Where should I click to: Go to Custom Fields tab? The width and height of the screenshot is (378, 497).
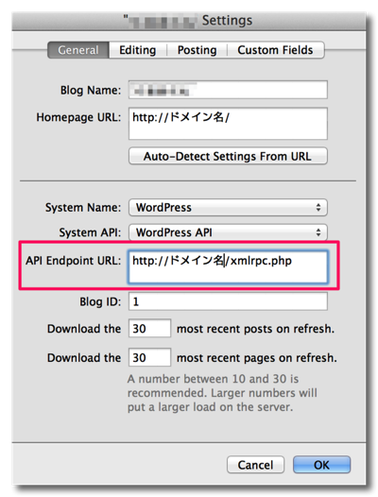point(275,50)
